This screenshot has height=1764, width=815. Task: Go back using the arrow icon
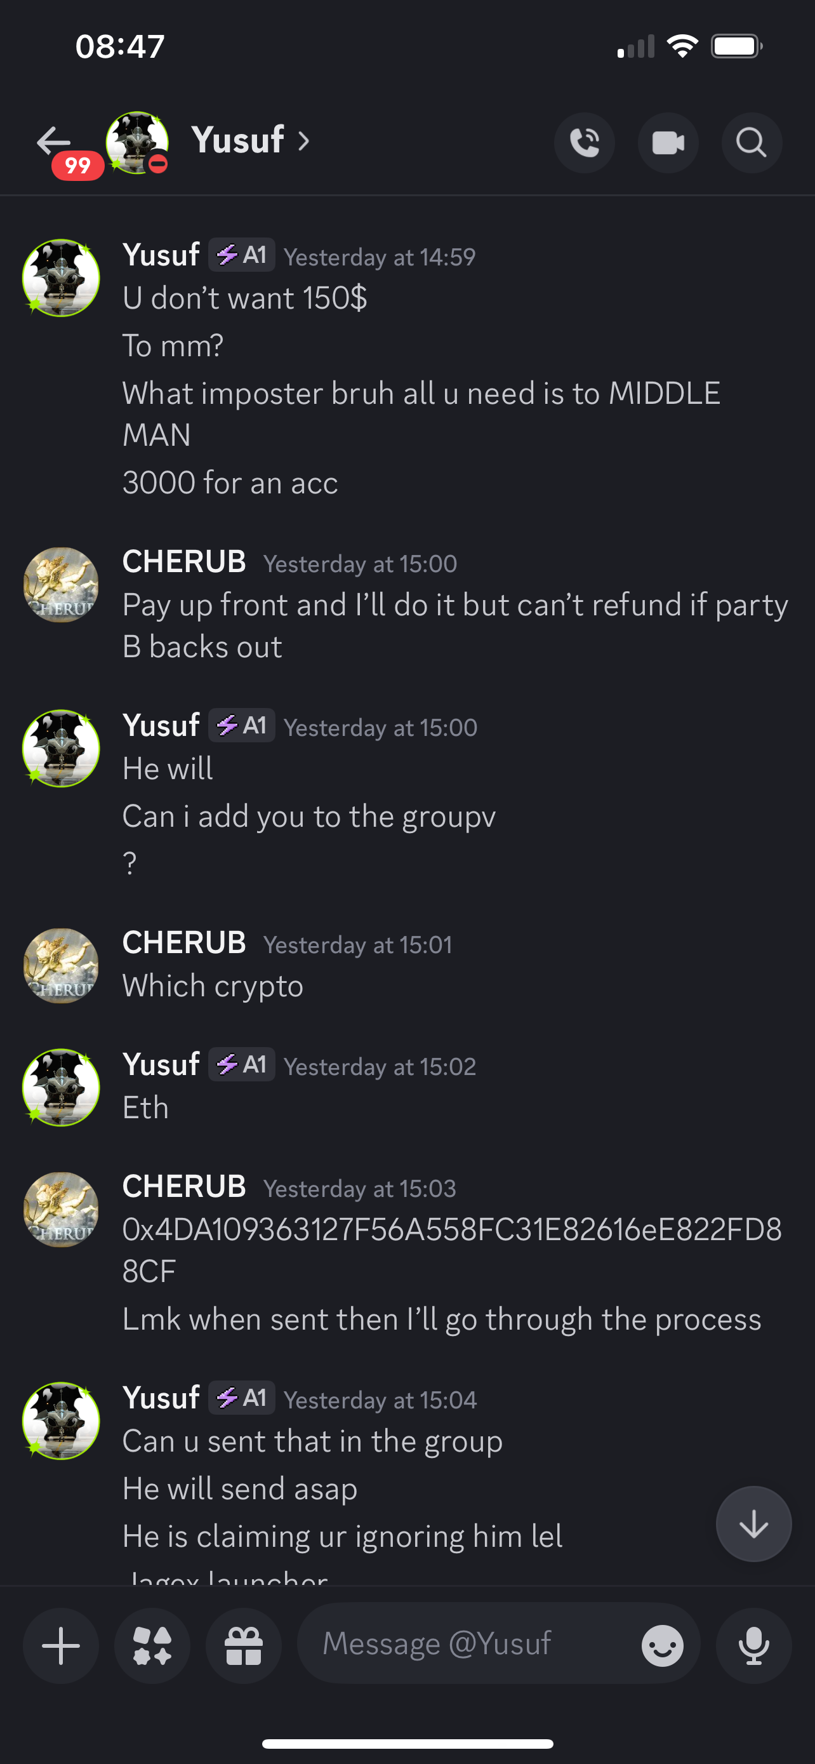point(53,142)
